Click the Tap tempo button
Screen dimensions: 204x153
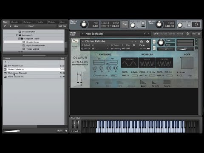125,24
